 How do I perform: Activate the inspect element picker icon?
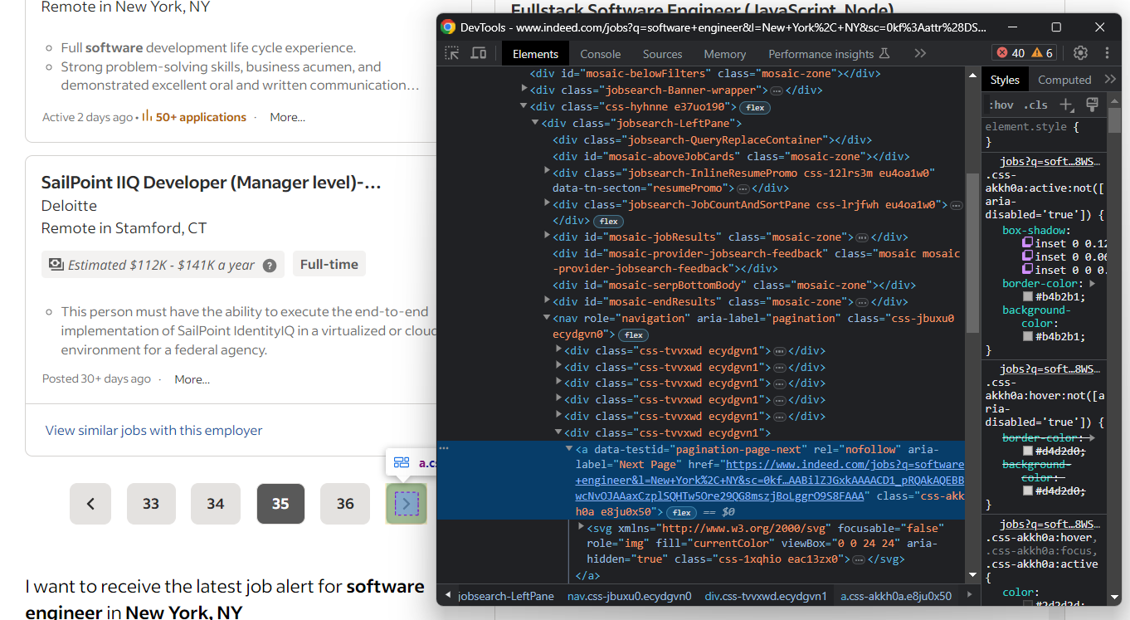pyautogui.click(x=452, y=53)
